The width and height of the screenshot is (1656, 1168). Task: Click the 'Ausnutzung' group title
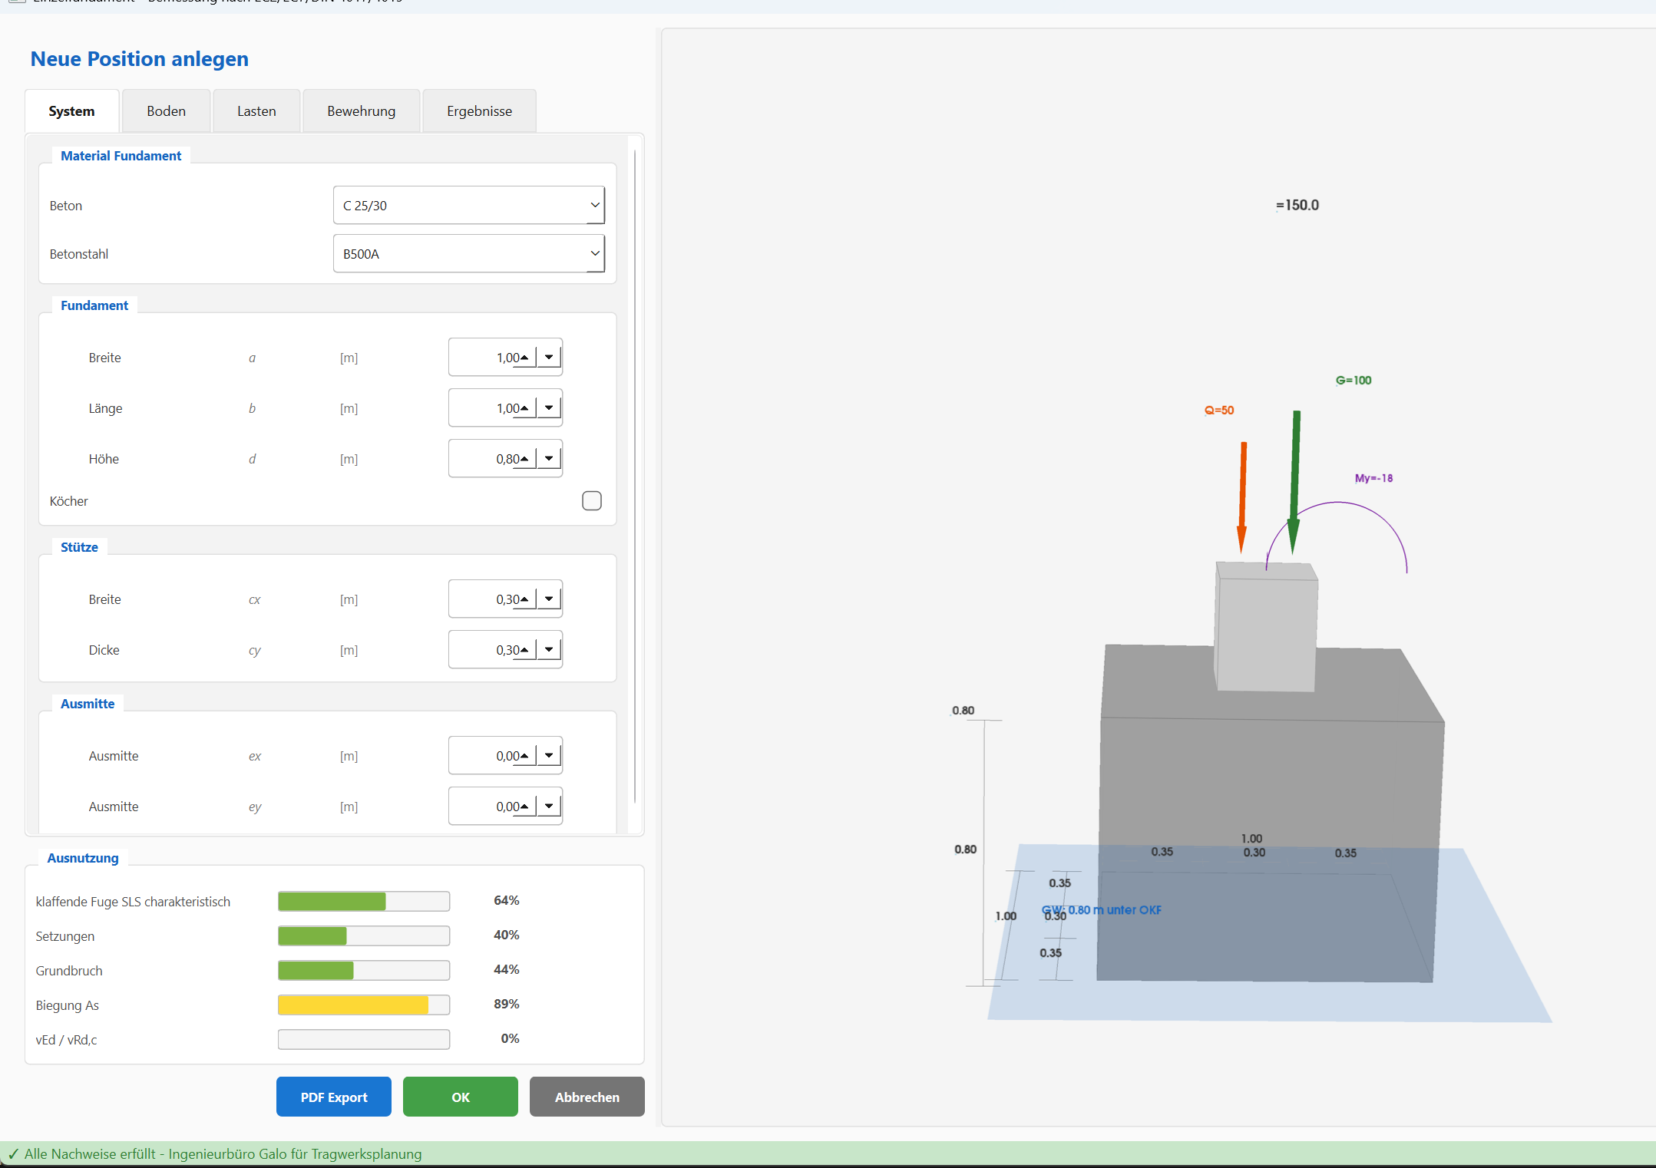[x=83, y=858]
